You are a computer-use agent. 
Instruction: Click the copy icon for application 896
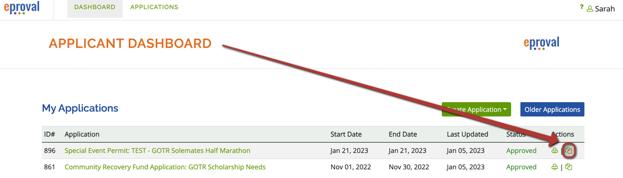click(x=569, y=151)
